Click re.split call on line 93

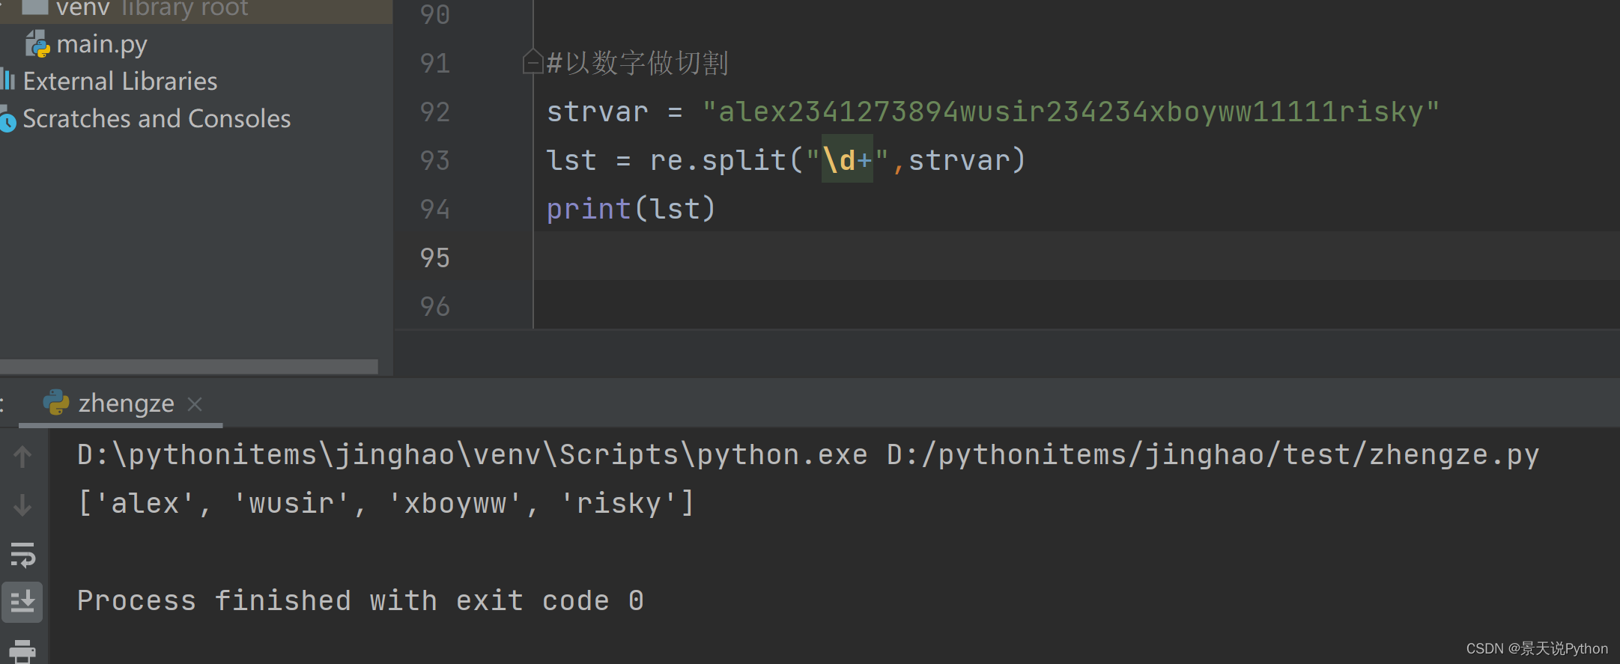coord(837,160)
